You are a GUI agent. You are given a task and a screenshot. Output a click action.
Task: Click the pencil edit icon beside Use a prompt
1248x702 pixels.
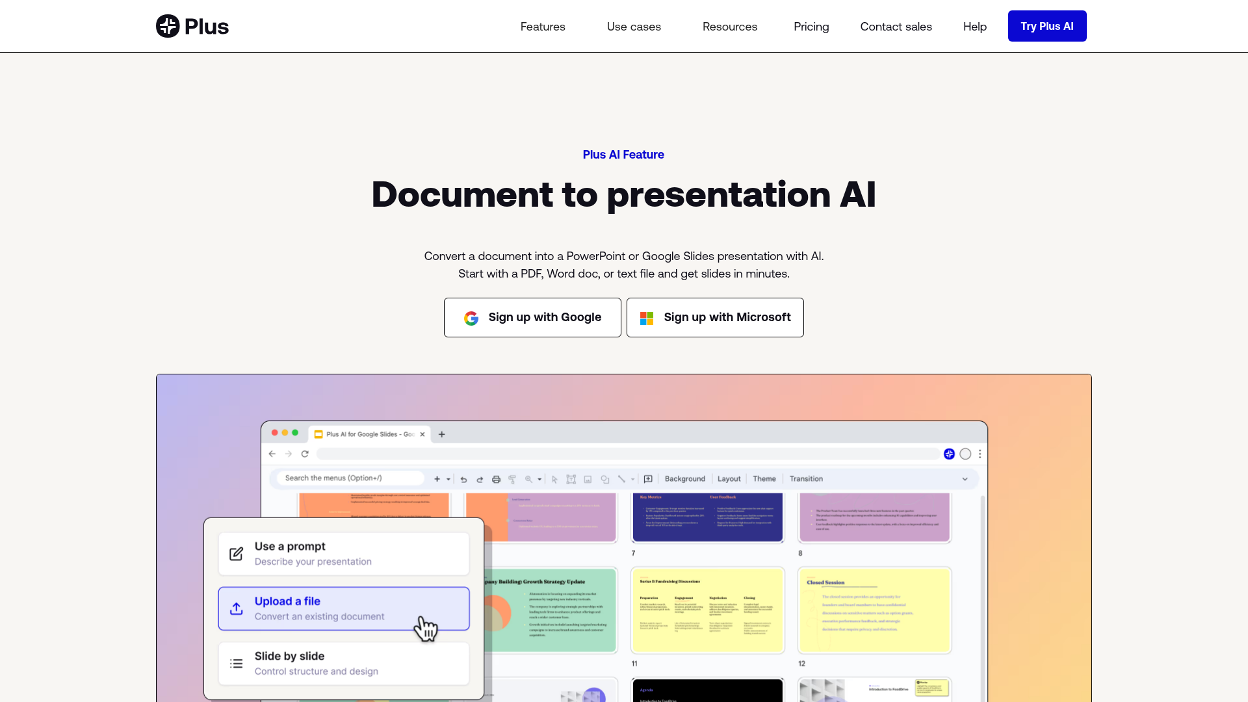tap(237, 554)
